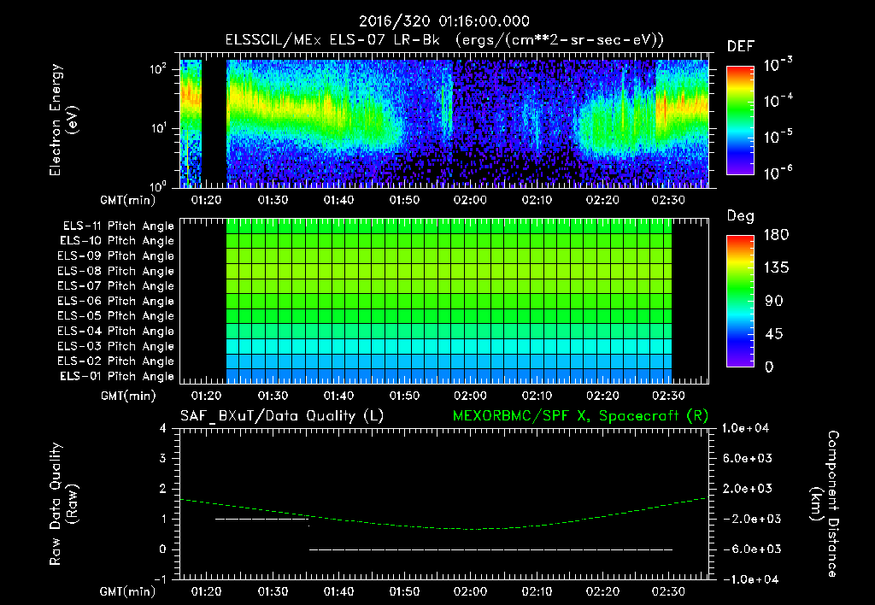Click the DEF label above the top color bar
Viewport: 875px width, 605px height.
[741, 46]
